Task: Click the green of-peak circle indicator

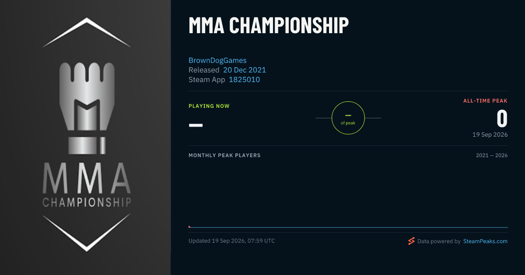Action: [348, 118]
